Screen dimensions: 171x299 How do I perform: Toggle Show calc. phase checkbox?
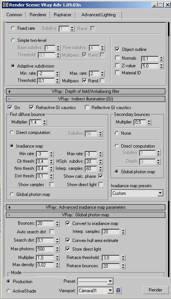[101, 176]
